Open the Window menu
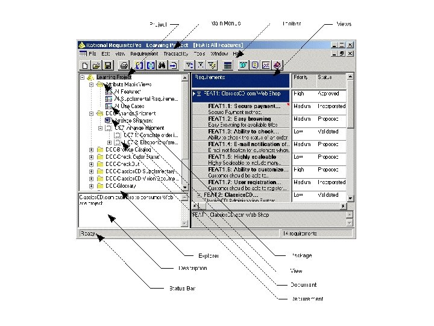This screenshot has width=434, height=326. [x=219, y=54]
